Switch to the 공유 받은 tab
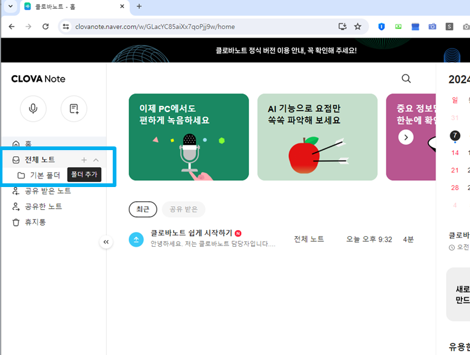This screenshot has height=355, width=470. tap(184, 209)
